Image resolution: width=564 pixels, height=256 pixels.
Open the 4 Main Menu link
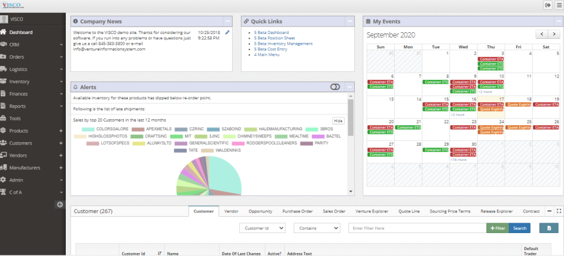point(267,55)
